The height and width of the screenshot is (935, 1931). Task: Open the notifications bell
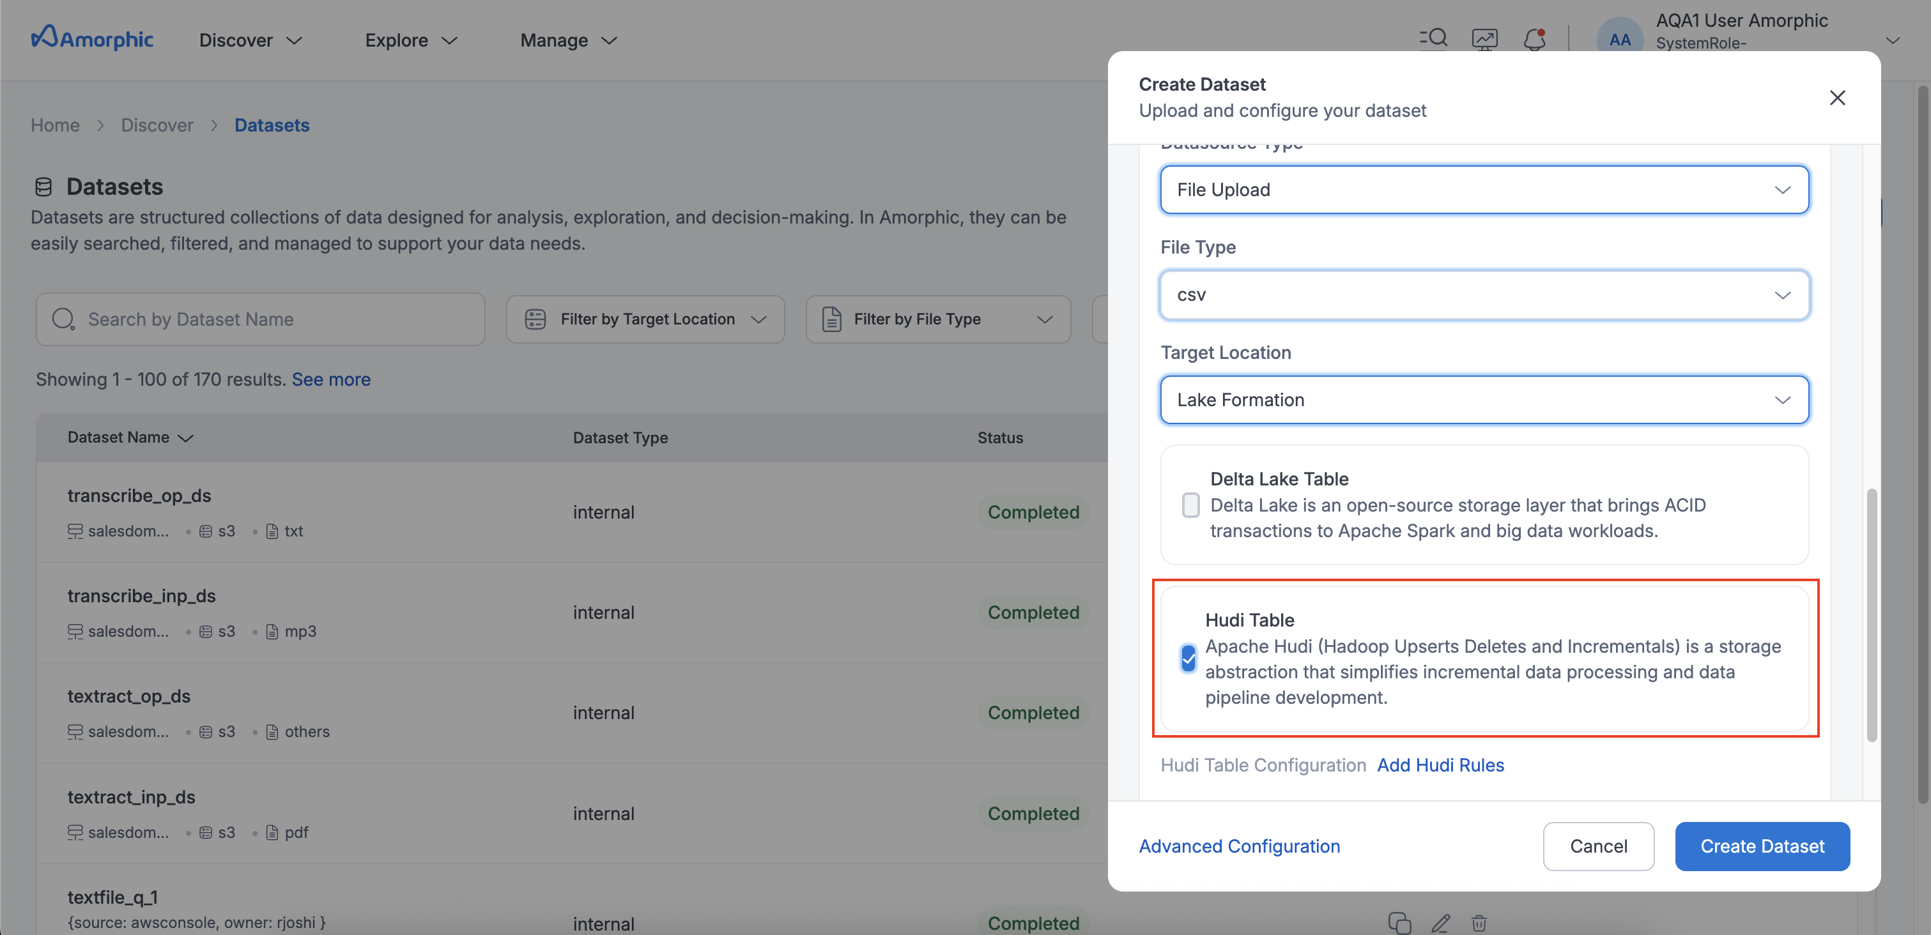[x=1534, y=39]
